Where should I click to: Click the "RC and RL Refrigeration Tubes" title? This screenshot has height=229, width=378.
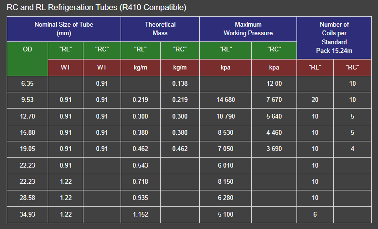96,8
